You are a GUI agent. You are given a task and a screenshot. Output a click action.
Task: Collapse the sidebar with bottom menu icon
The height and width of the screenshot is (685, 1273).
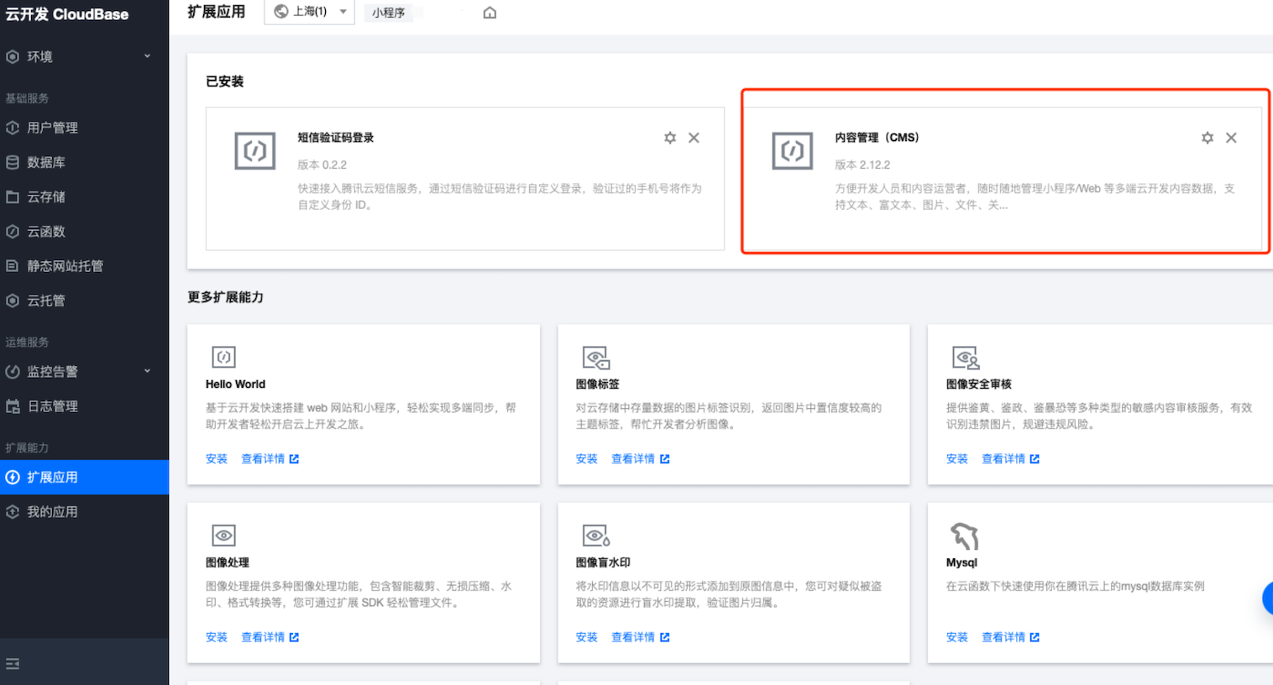pyautogui.click(x=13, y=664)
